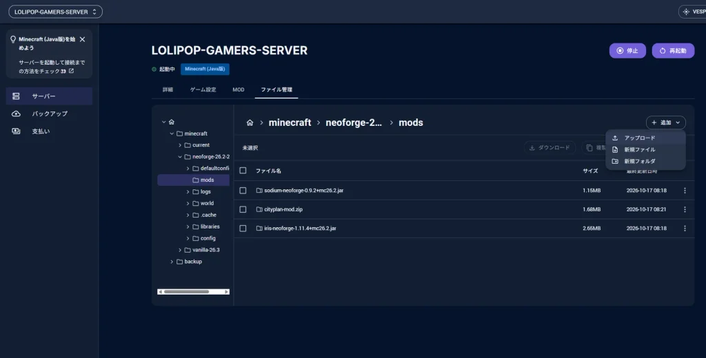Screen dimensions: 706x358
Task: Go to neoforge-2… in the breadcrumb
Action: tap(354, 123)
